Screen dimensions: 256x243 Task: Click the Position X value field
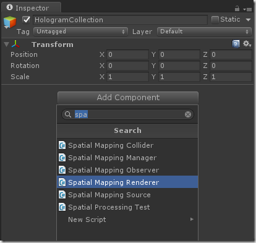tap(127, 54)
